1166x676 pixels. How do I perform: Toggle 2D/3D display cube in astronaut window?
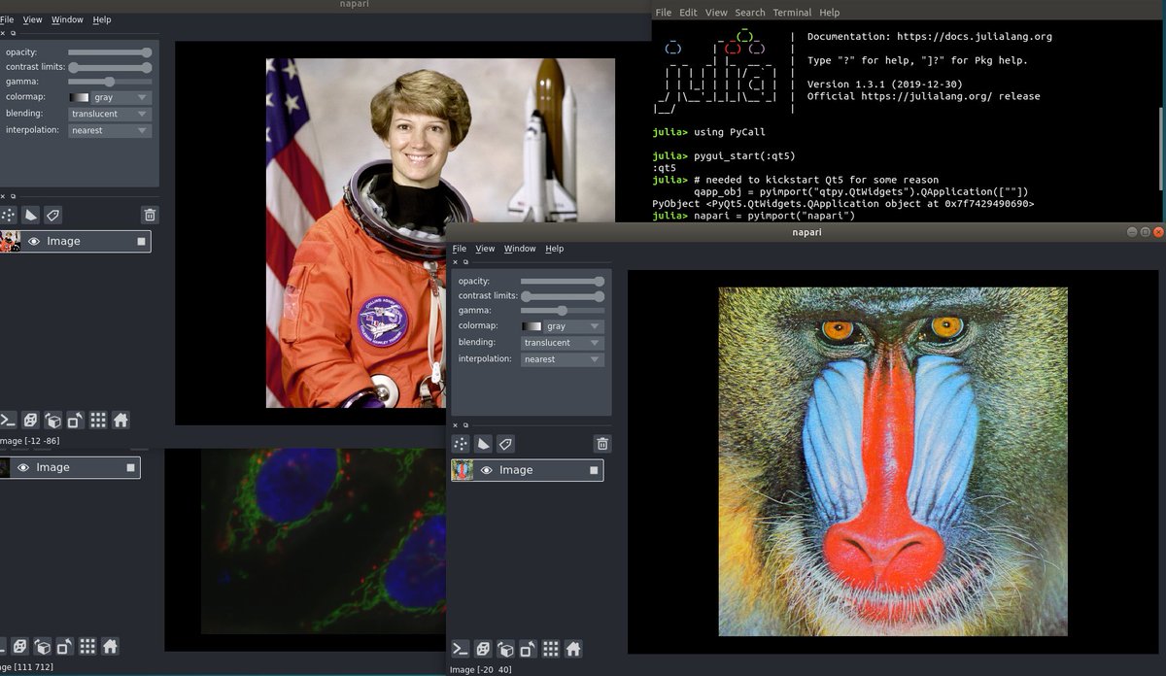[x=30, y=421]
